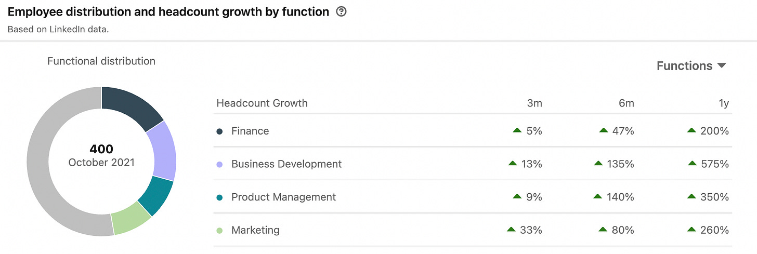The image size is (757, 254).
Task: Click the 6m column header
Action: pyautogui.click(x=626, y=103)
